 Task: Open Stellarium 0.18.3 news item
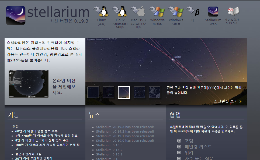click(109, 145)
